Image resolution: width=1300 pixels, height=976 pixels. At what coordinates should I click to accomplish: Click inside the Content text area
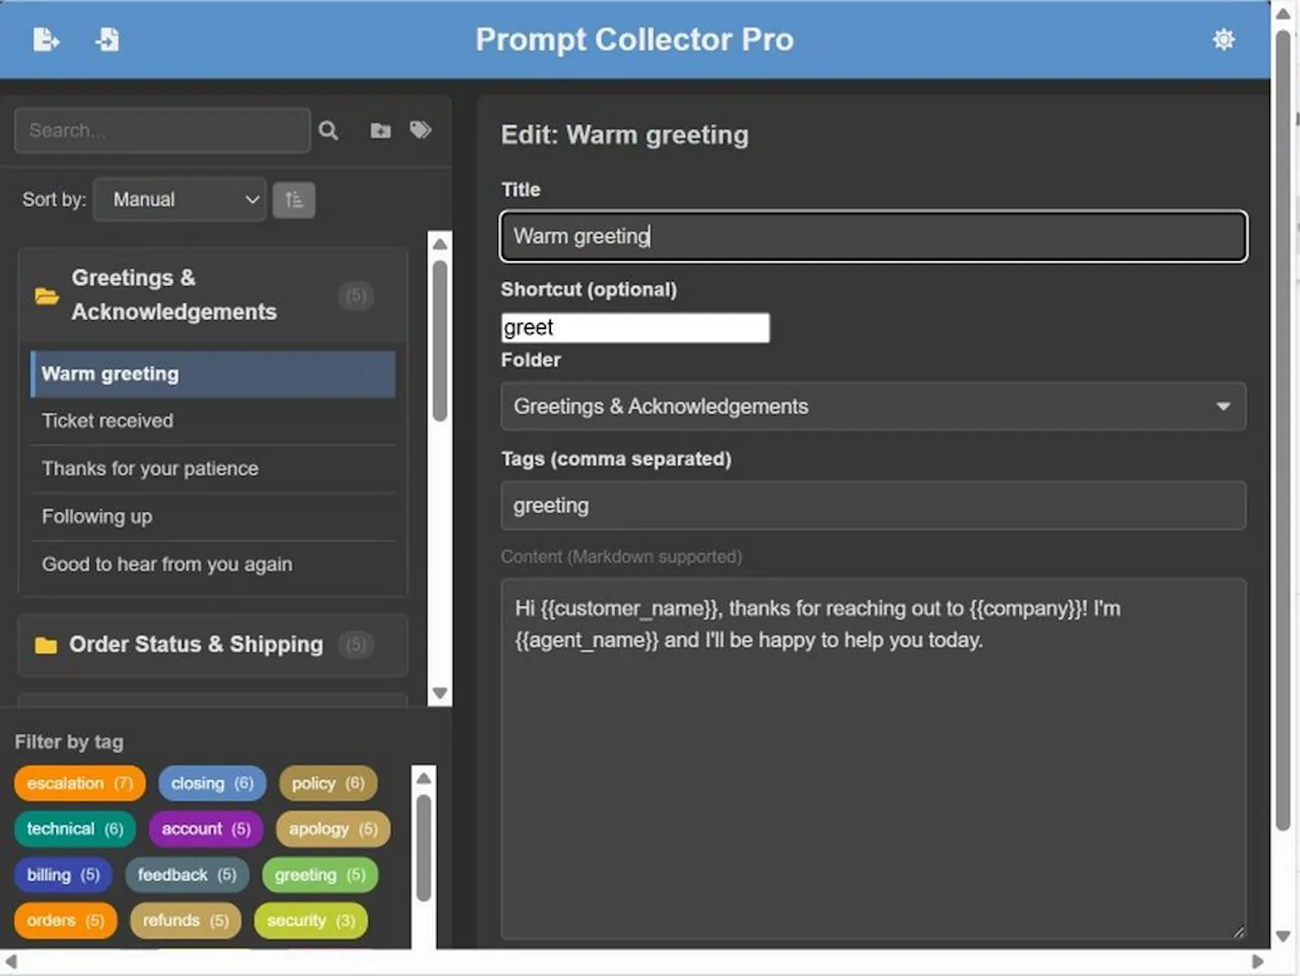[873, 759]
